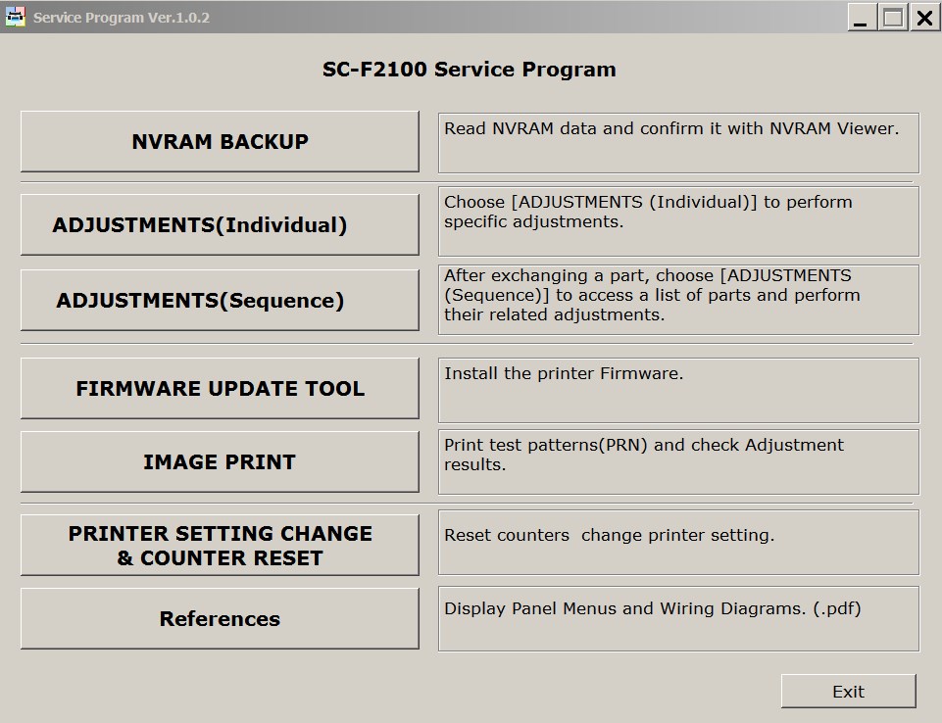Click 'Display Panel Menus and Wiring Diagrams' text
The image size is (942, 723).
tap(653, 609)
